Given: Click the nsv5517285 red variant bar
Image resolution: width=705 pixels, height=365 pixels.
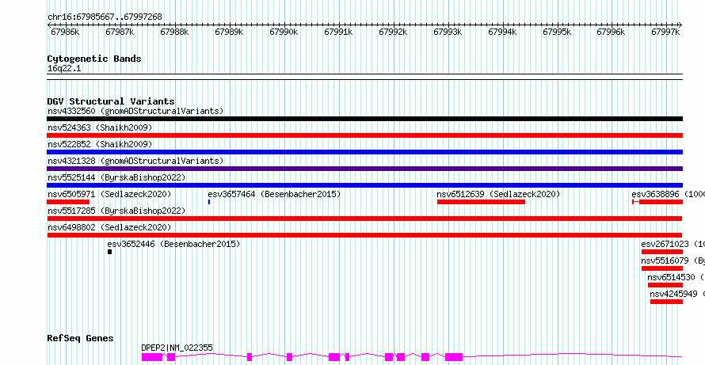Looking at the screenshot, I should [x=364, y=219].
